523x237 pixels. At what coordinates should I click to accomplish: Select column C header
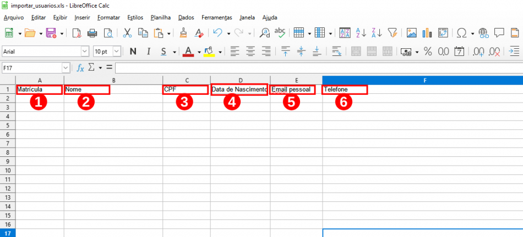(187, 80)
